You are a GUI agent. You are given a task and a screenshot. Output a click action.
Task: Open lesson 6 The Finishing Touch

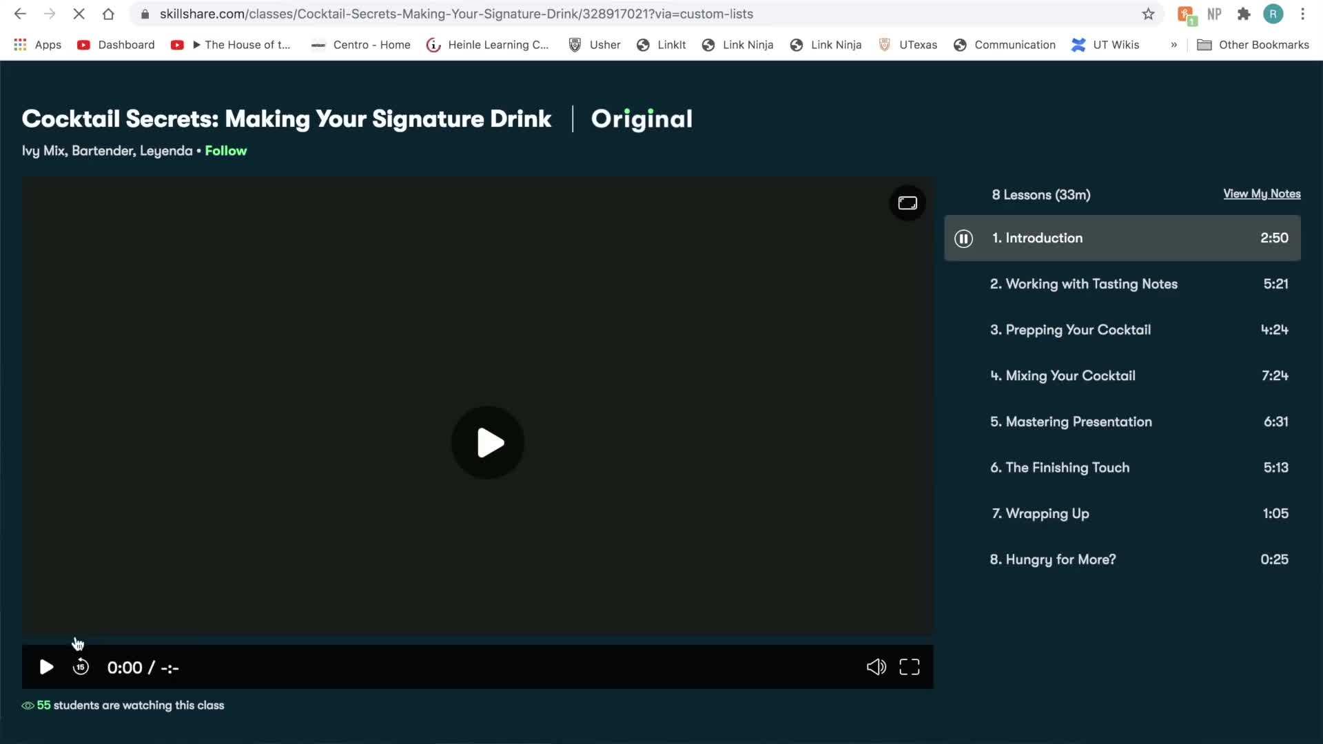tap(1067, 468)
